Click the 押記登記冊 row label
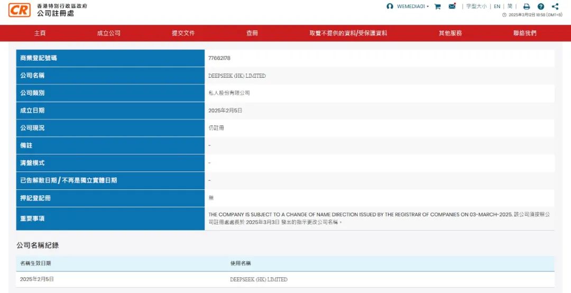This screenshot has height=293, width=571. [35, 198]
